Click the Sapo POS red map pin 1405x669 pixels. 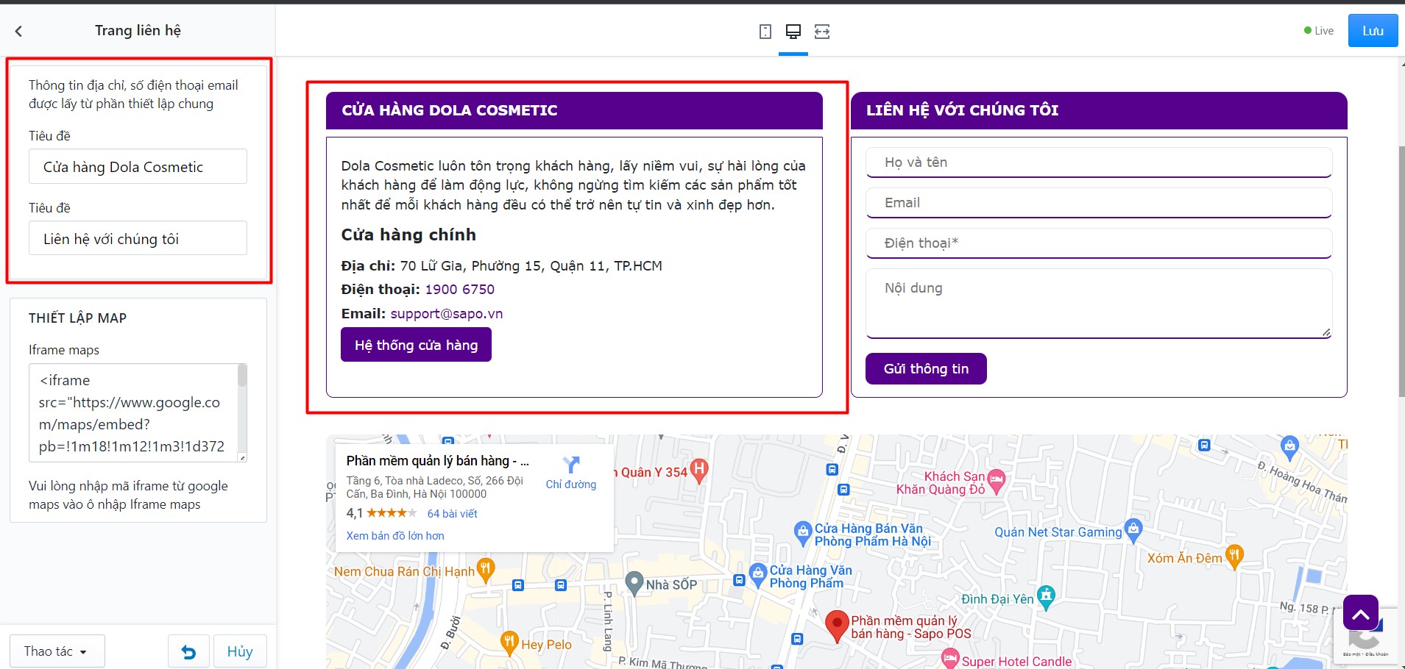837,626
